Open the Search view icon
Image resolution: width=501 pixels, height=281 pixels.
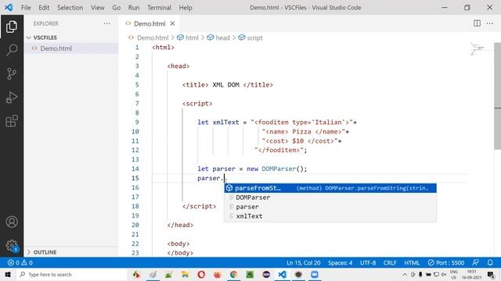tap(12, 50)
